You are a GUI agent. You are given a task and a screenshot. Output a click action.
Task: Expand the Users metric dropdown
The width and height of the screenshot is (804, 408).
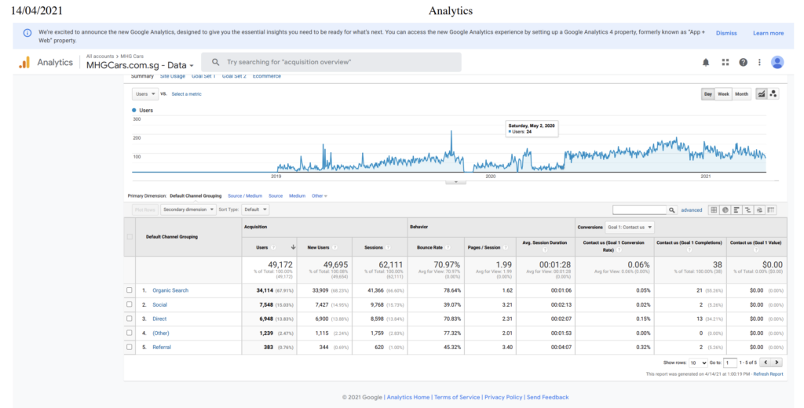click(x=144, y=93)
